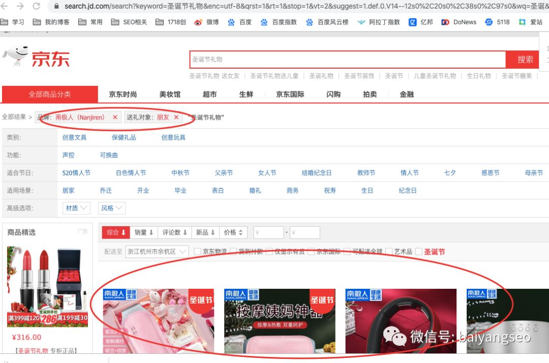This screenshot has width=549, height=363.
Task: Click the minimum price field
Action: tap(268, 232)
